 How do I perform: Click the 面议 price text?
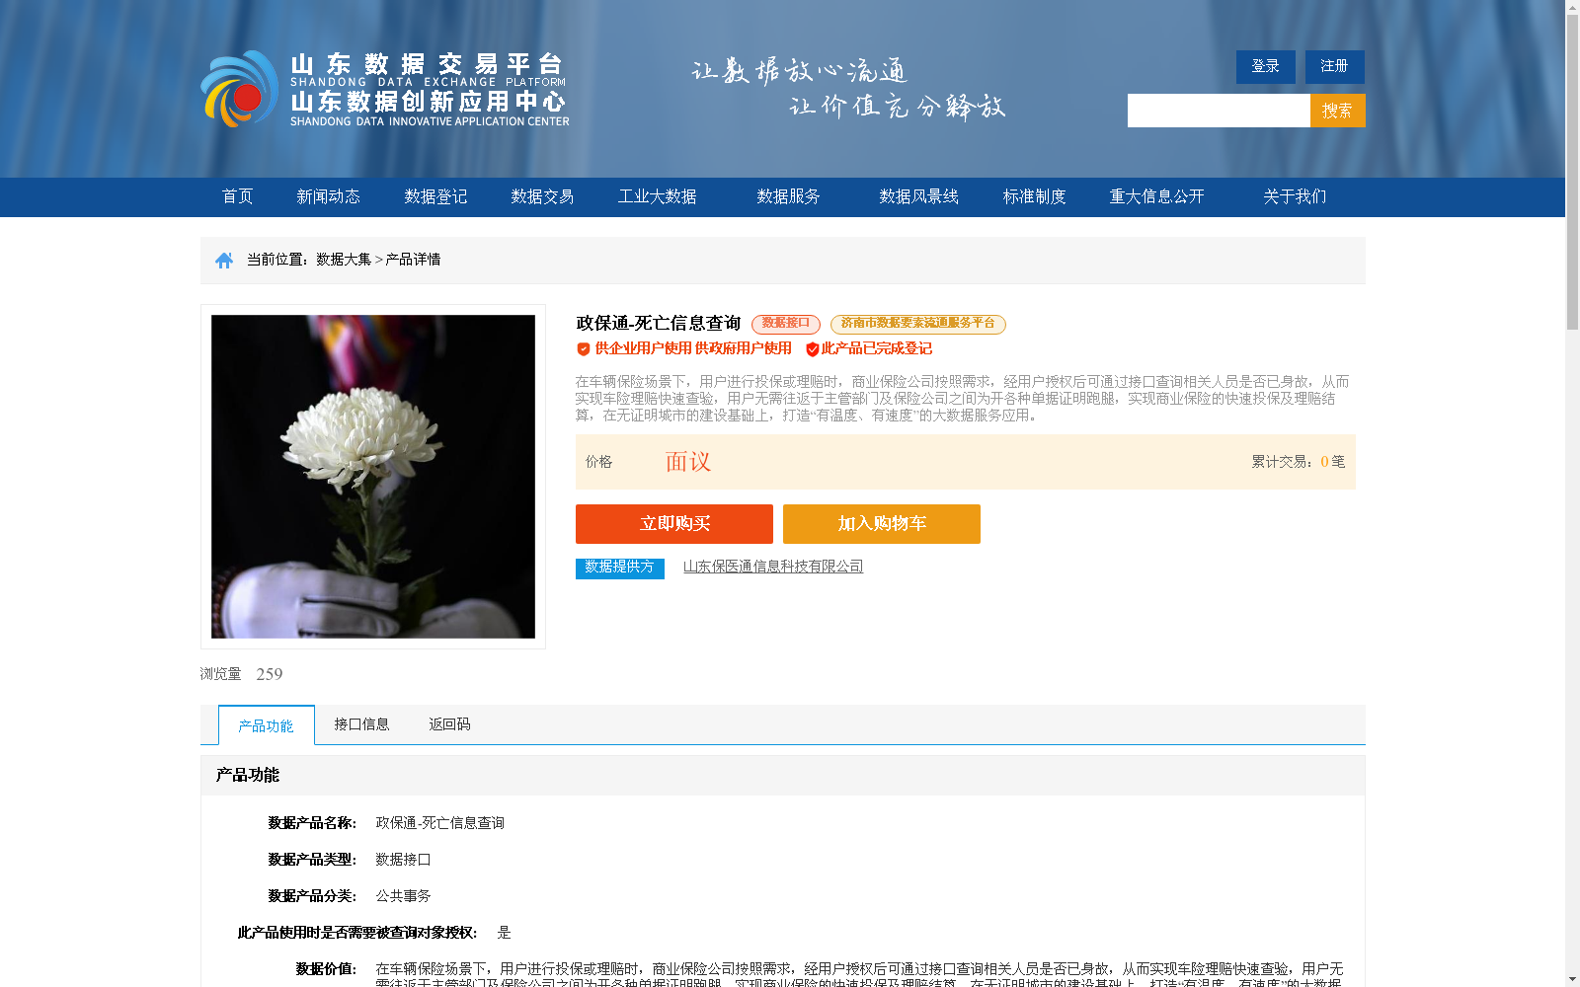point(688,462)
